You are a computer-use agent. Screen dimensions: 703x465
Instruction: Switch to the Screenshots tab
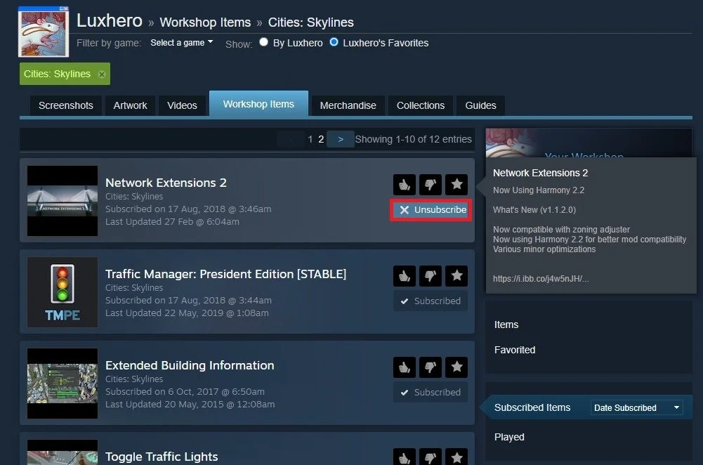click(x=66, y=105)
